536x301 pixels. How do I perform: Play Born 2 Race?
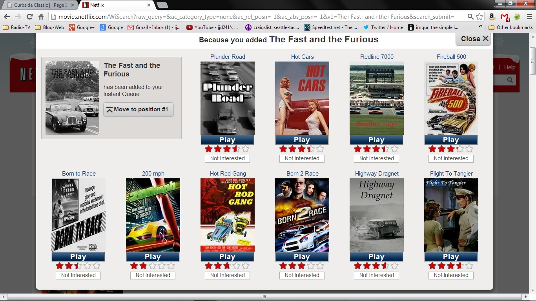pos(302,257)
